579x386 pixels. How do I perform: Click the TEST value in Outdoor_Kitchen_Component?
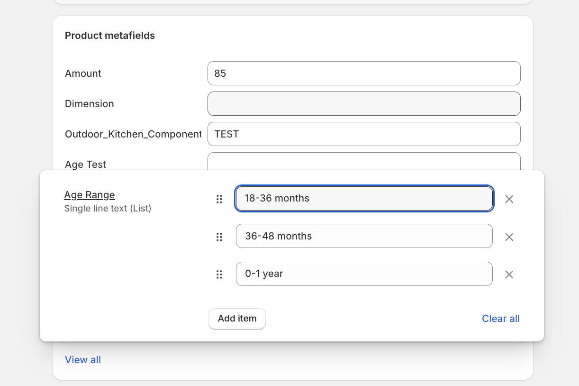(x=364, y=134)
